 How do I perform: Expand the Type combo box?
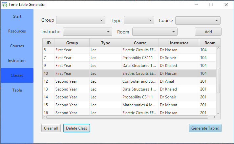139,20
